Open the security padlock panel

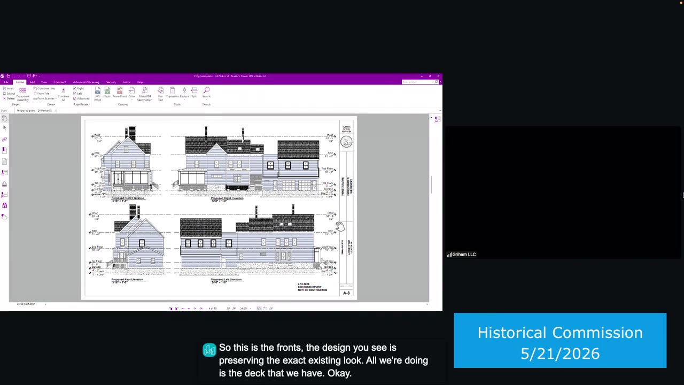4,205
